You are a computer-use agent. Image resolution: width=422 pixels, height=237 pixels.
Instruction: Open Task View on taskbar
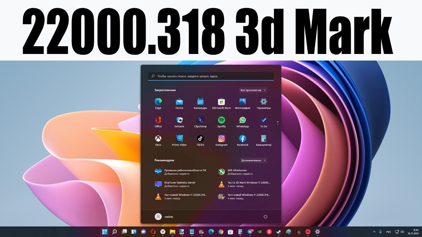click(x=124, y=232)
